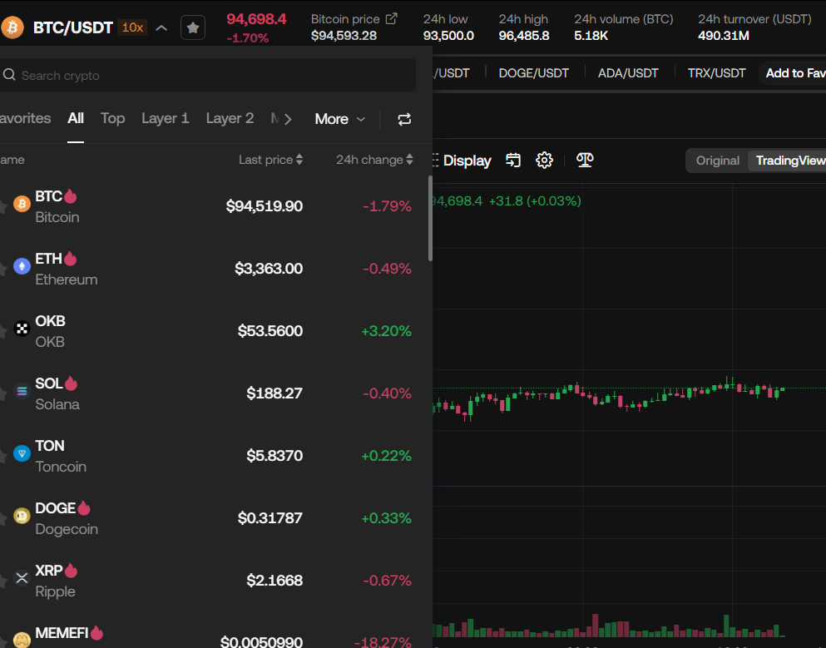Image resolution: width=826 pixels, height=648 pixels.
Task: Click the Solana price $188.27
Action: [x=275, y=393]
